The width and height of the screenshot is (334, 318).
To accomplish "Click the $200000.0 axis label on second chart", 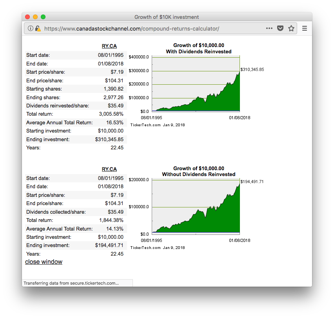I will (139, 180).
